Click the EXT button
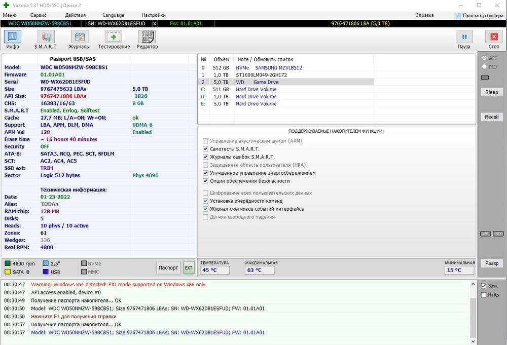Image resolution: width=507 pixels, height=345 pixels. pyautogui.click(x=189, y=267)
